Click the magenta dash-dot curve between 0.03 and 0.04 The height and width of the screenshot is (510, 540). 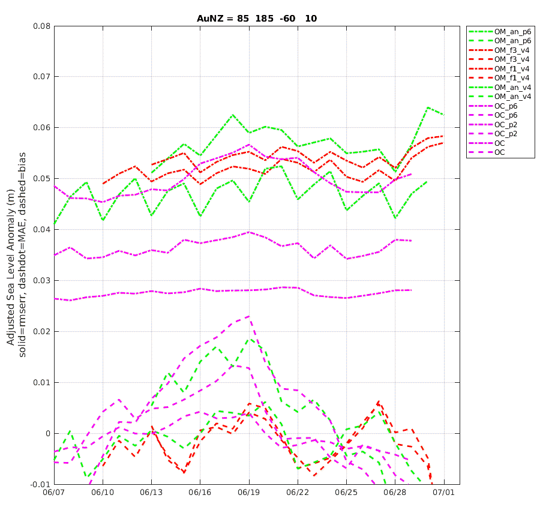tap(232, 237)
